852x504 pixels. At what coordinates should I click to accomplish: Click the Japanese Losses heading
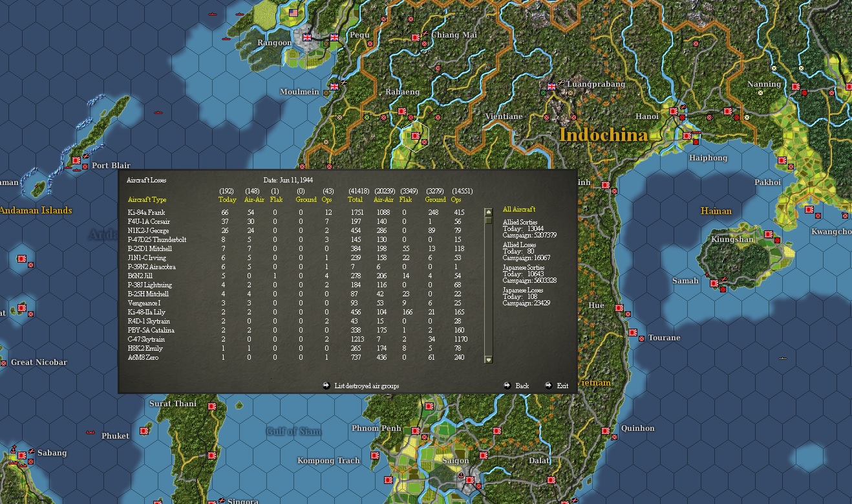[x=524, y=290]
